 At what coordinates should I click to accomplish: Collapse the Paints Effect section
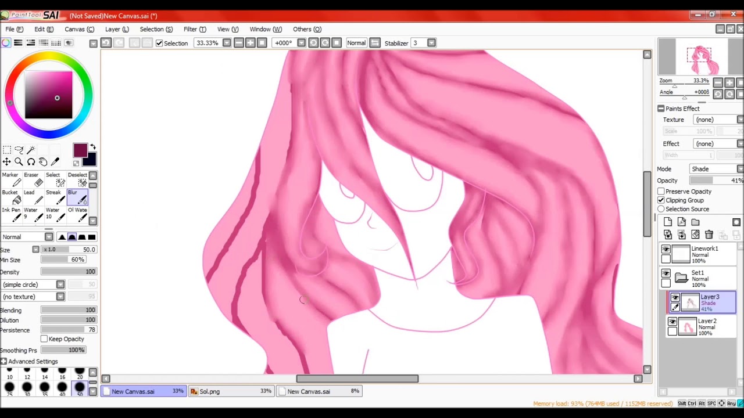(x=661, y=109)
